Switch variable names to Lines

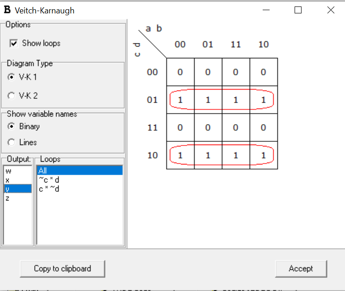coord(12,142)
